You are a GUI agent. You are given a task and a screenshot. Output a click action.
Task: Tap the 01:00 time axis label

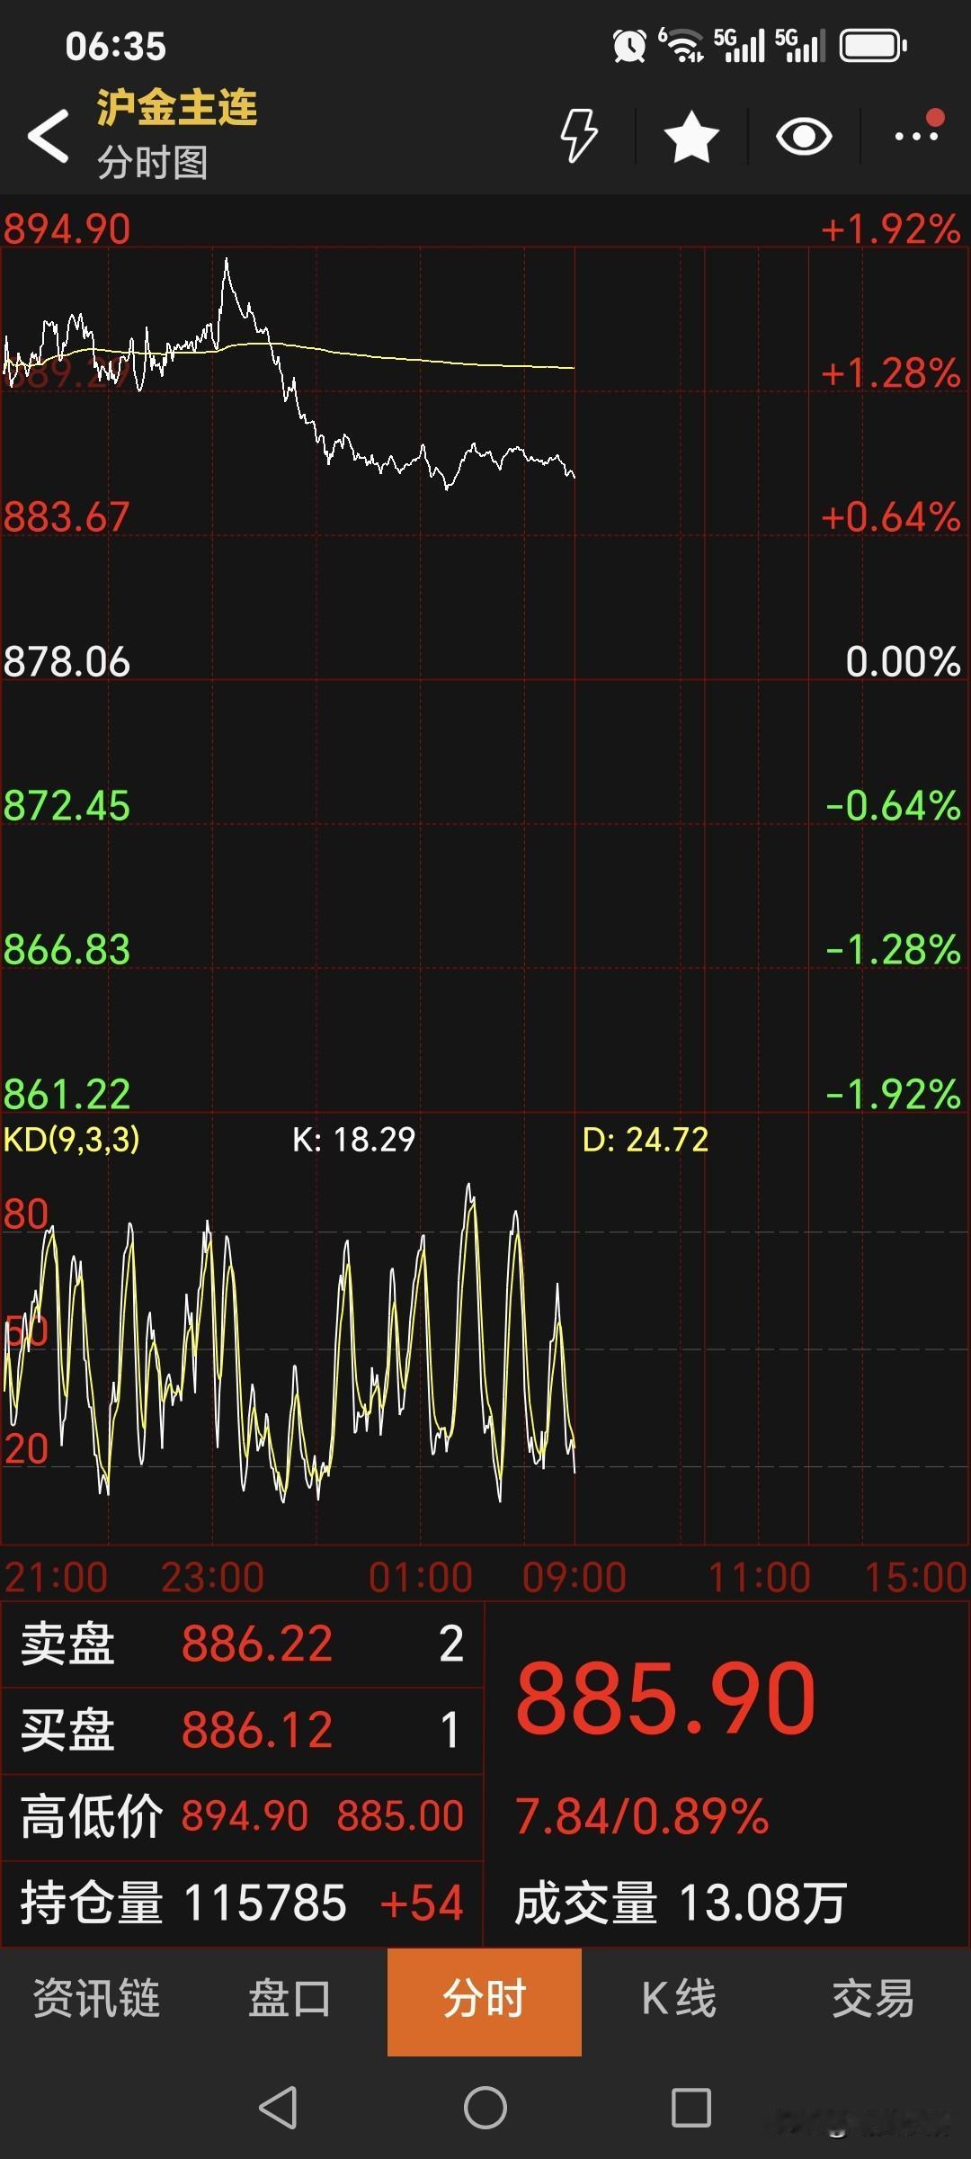[420, 1577]
